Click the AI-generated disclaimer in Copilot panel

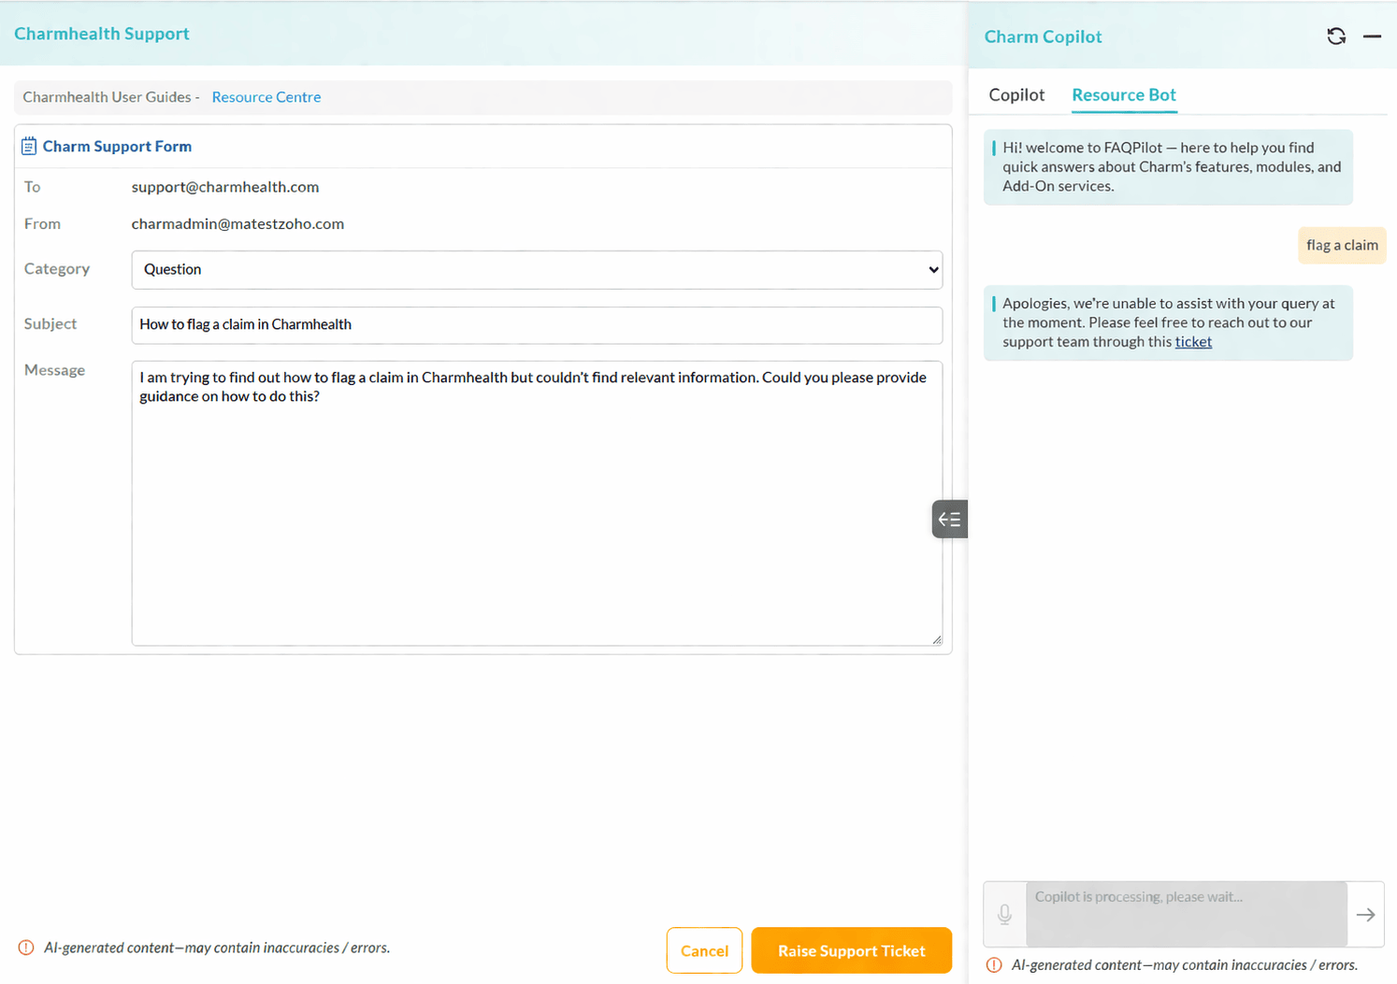tap(1185, 965)
